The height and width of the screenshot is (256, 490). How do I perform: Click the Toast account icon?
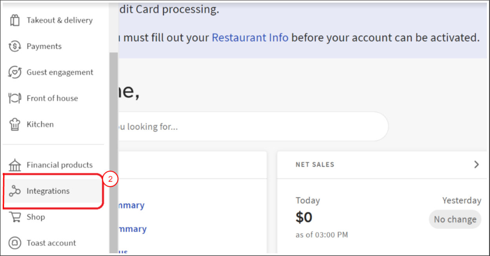pos(15,243)
